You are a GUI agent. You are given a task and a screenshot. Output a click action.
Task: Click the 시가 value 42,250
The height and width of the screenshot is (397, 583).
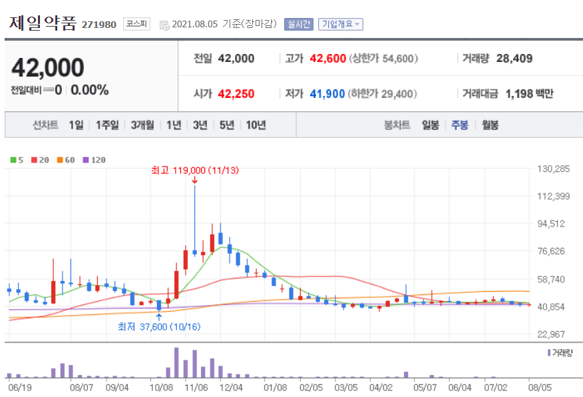click(236, 94)
